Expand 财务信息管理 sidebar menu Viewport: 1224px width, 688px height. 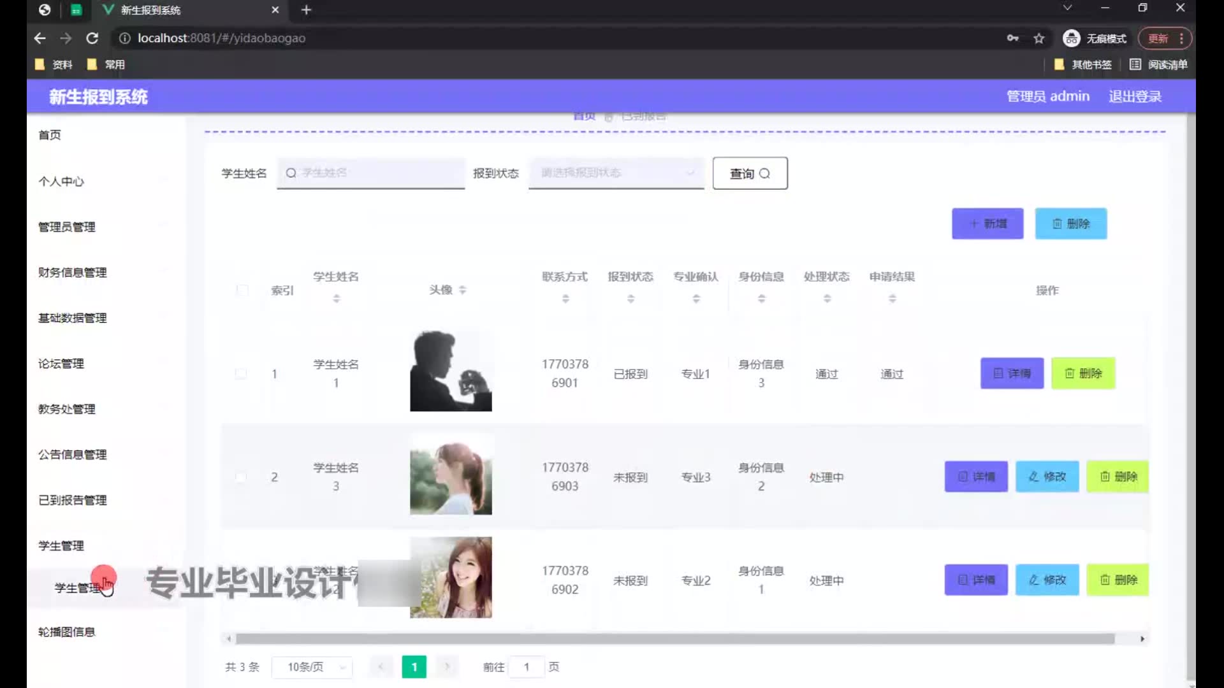pyautogui.click(x=73, y=273)
